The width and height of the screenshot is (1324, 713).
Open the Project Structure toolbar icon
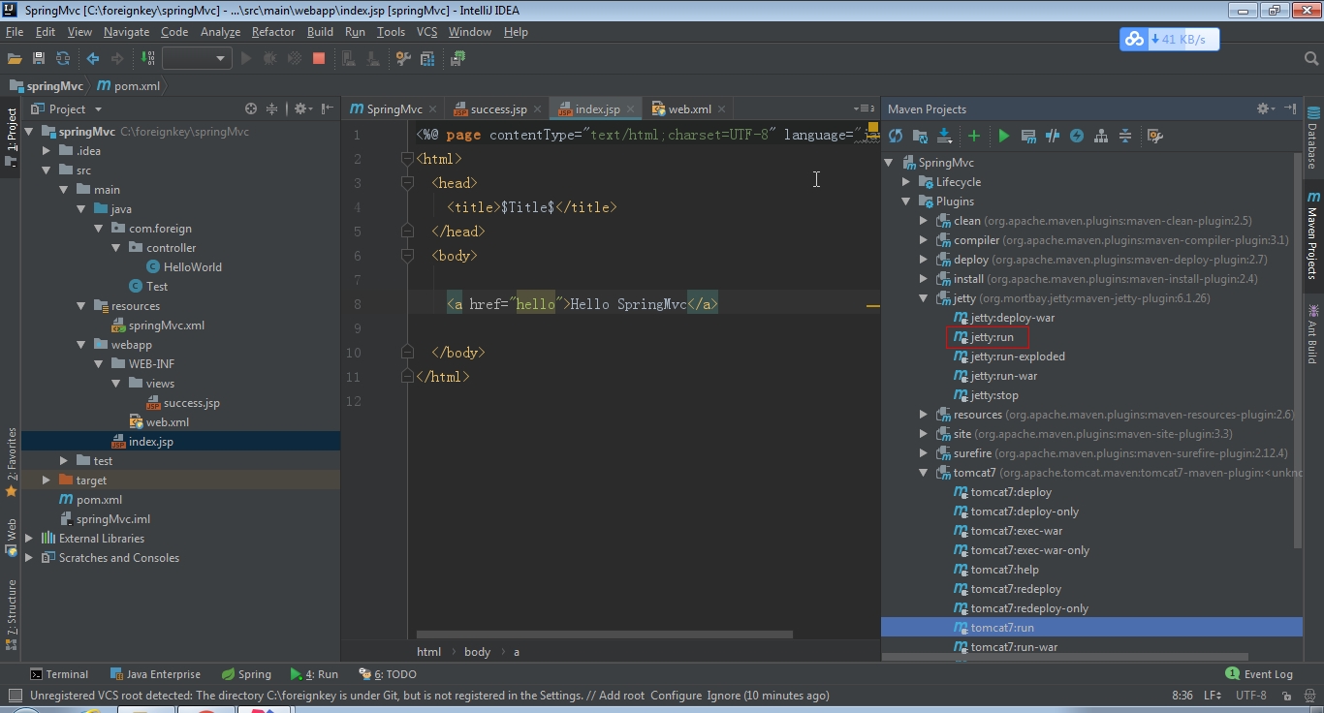(x=427, y=58)
